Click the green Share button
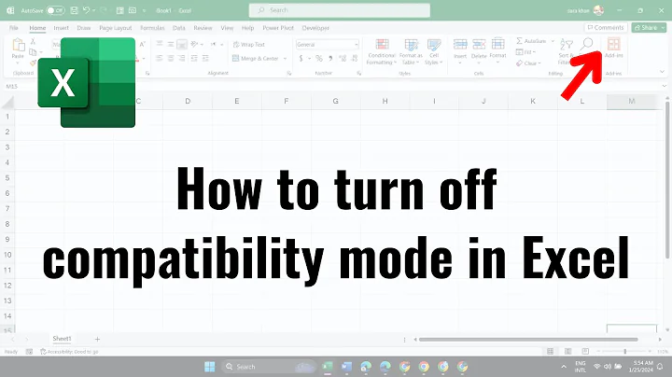Screen dimensions: 672x377 (649, 27)
